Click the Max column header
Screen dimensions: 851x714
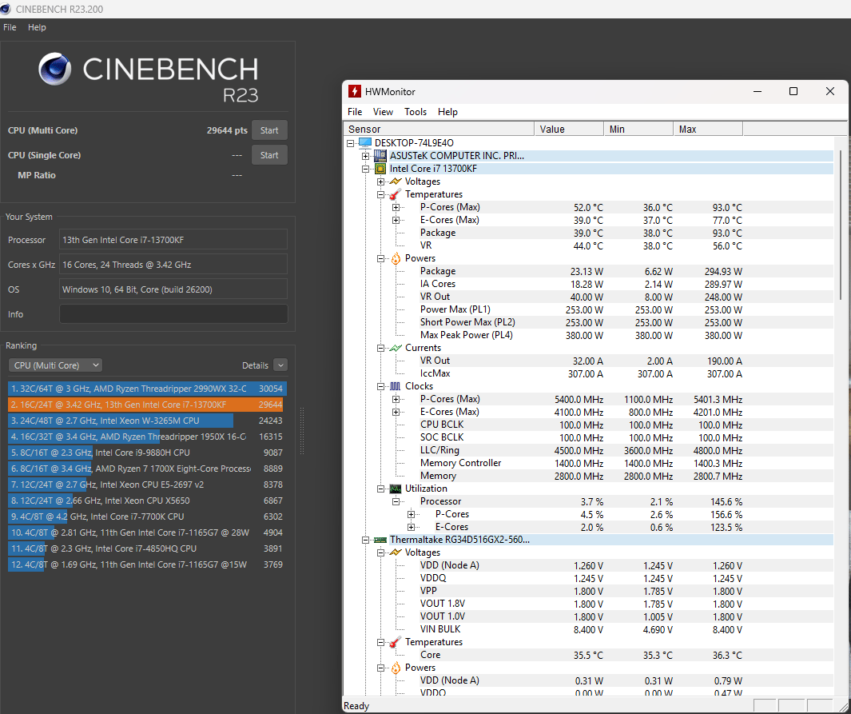[708, 130]
